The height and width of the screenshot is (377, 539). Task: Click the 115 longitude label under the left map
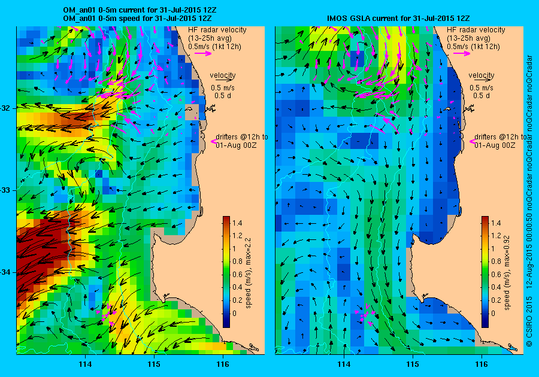click(x=154, y=364)
